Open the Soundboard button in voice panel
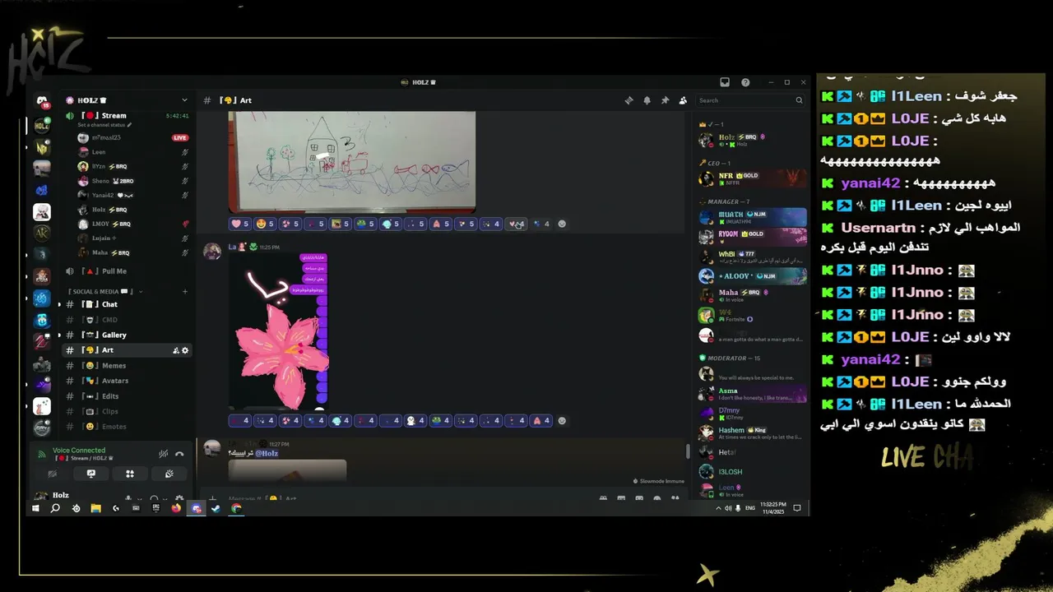 click(x=169, y=474)
